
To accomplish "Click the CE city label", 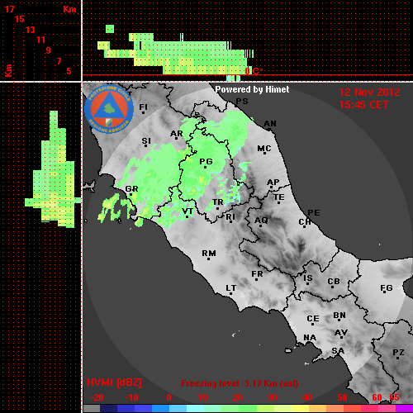I will pyautogui.click(x=313, y=319).
